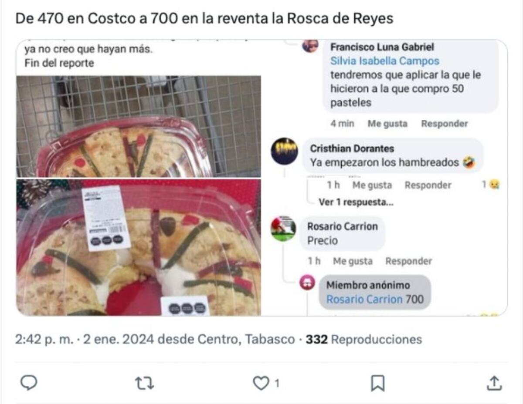Open the bottom rosca photo with price label
This screenshot has height=404, width=523.
point(139,247)
